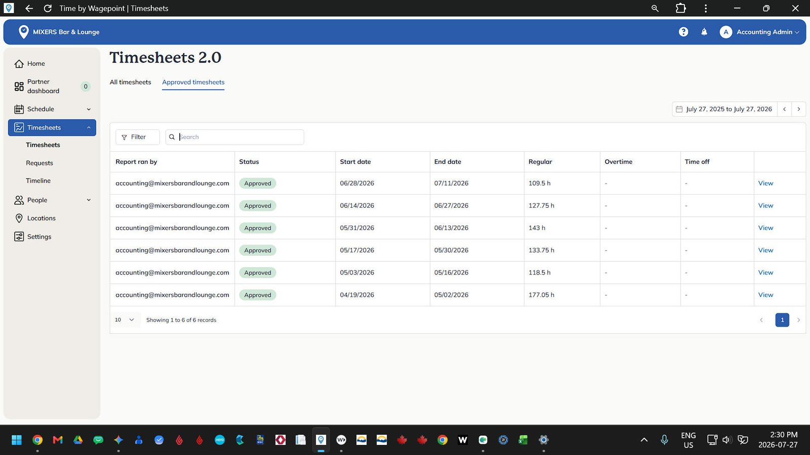Open Excel from the taskbar

pyautogui.click(x=523, y=440)
